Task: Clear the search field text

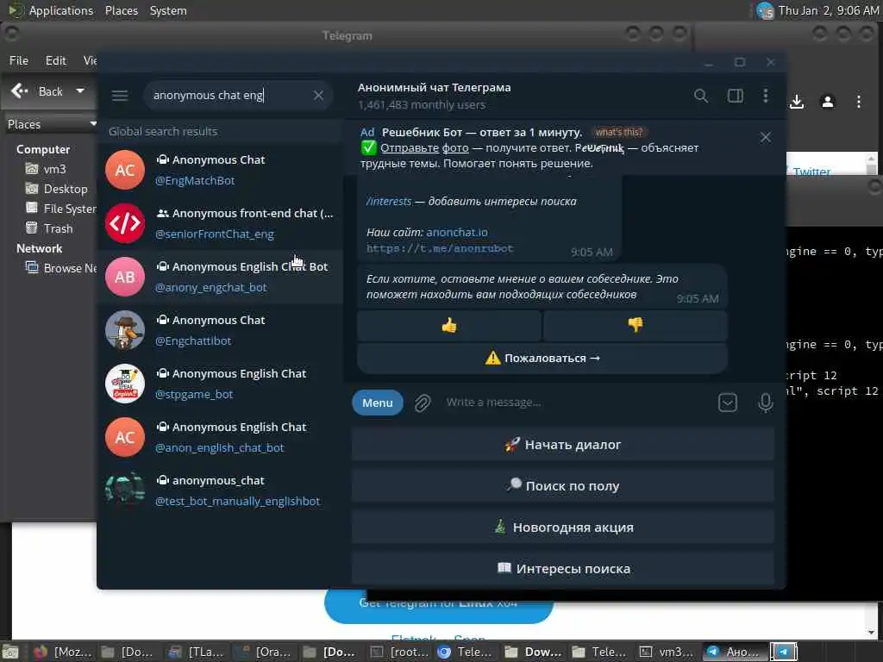Action: (x=318, y=95)
